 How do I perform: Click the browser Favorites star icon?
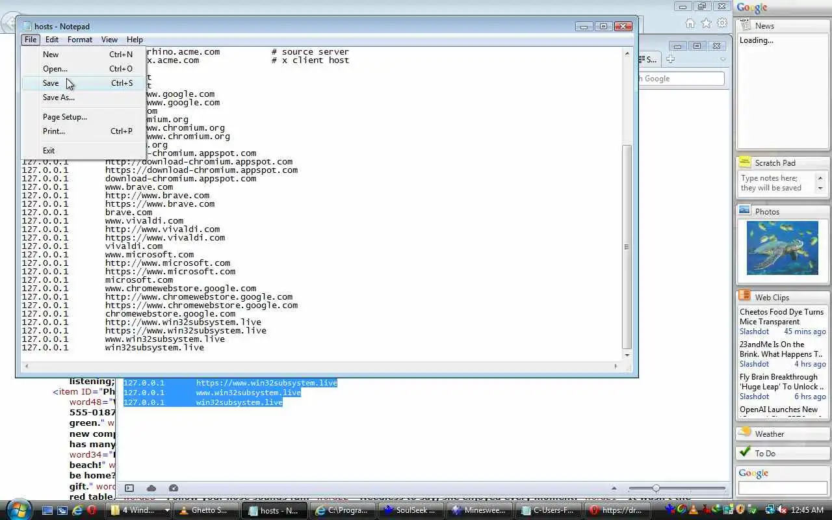707,23
